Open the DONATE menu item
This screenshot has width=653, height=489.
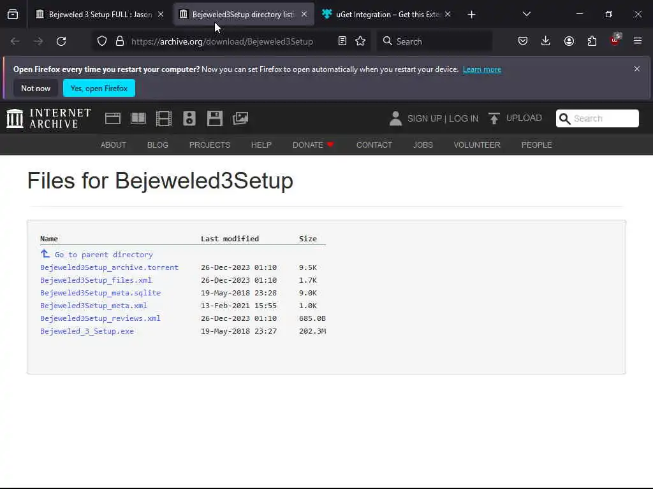tap(313, 145)
